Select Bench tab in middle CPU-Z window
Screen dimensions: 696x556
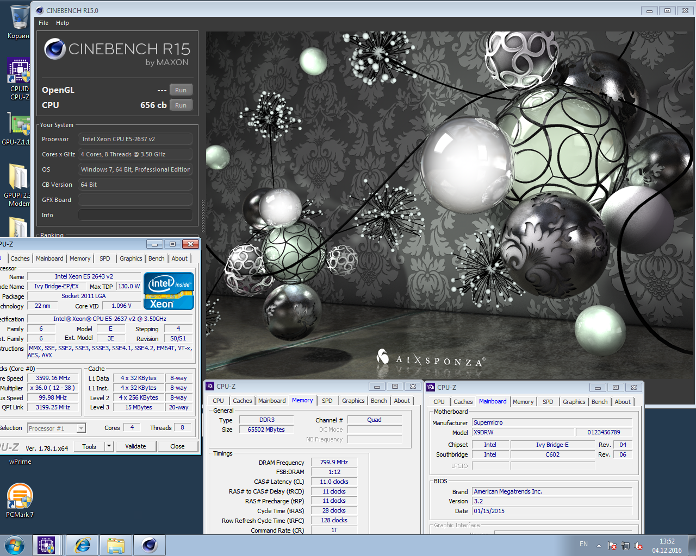click(379, 401)
